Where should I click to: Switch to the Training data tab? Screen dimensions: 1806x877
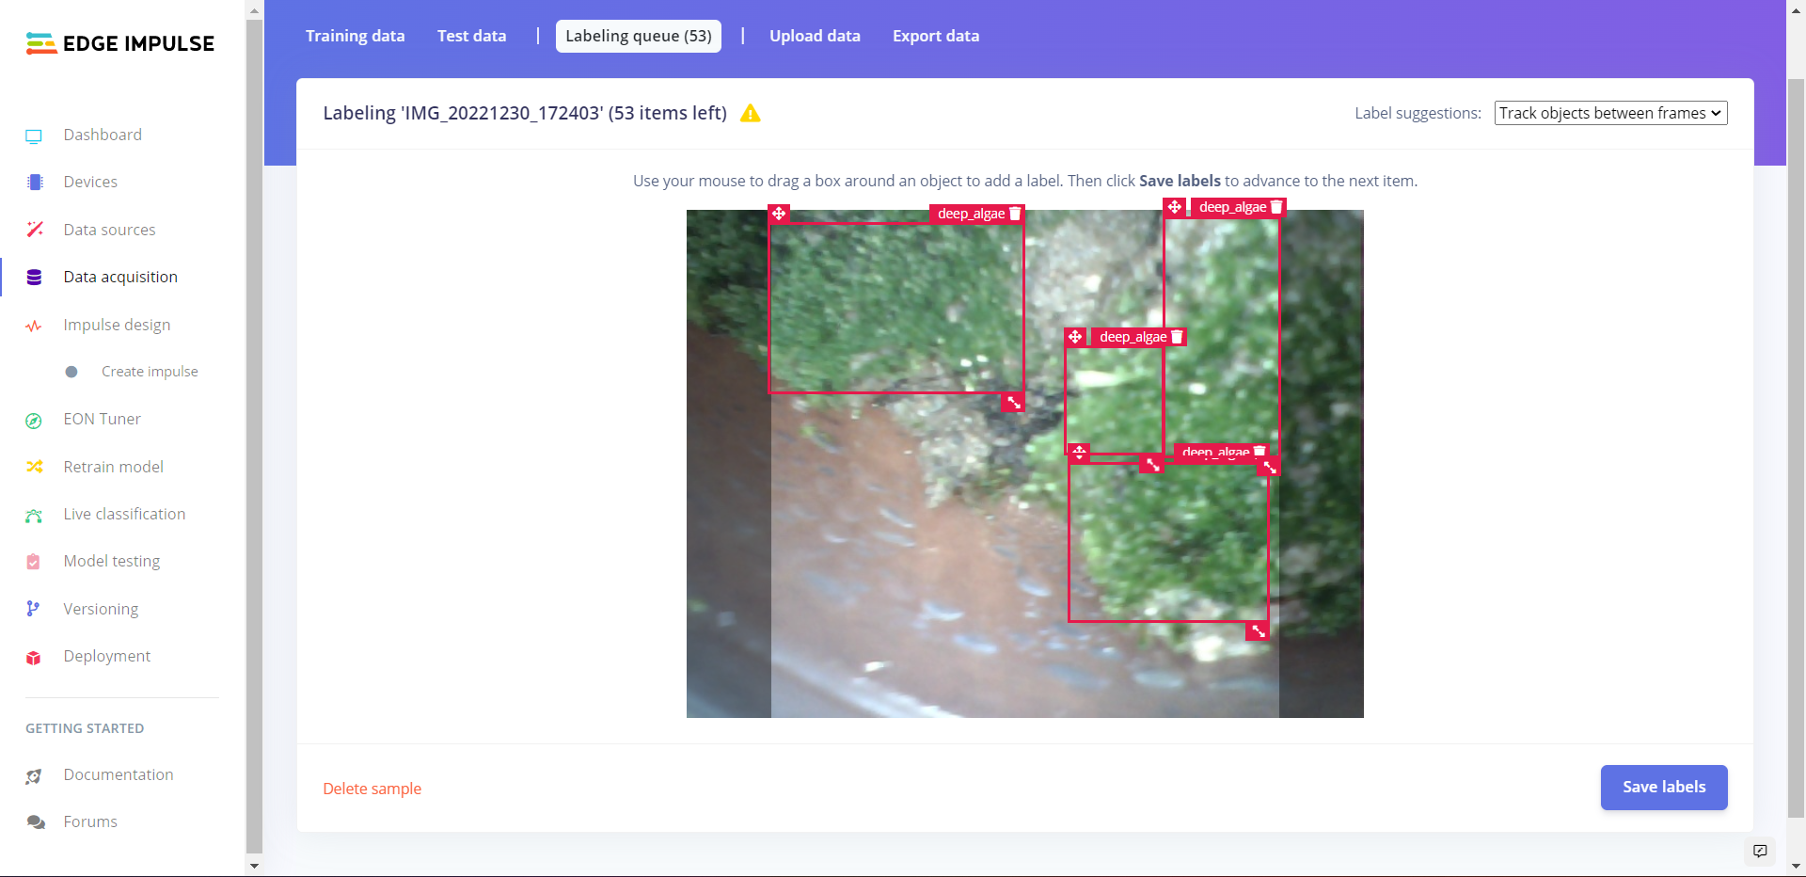pyautogui.click(x=355, y=36)
